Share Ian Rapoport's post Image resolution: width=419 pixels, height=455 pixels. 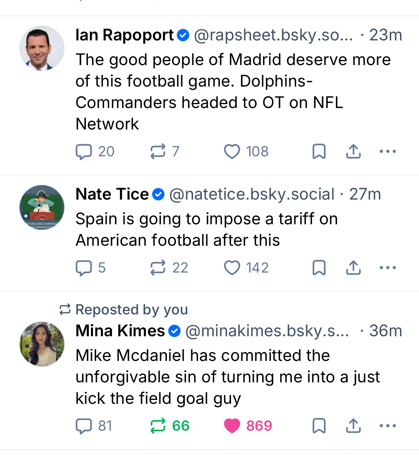353,151
